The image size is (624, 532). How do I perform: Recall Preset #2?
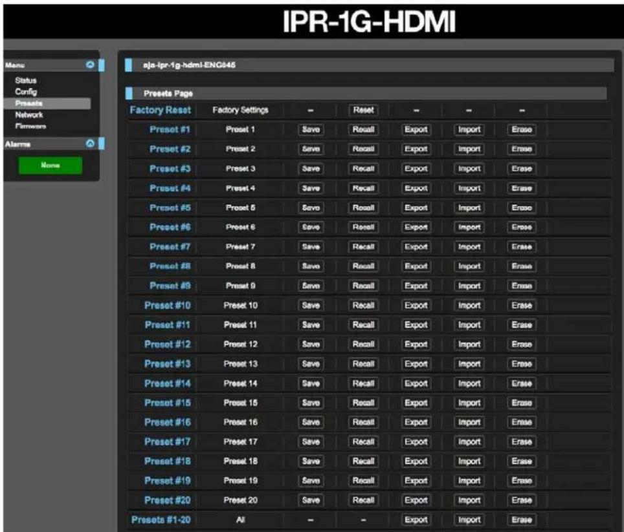(363, 149)
